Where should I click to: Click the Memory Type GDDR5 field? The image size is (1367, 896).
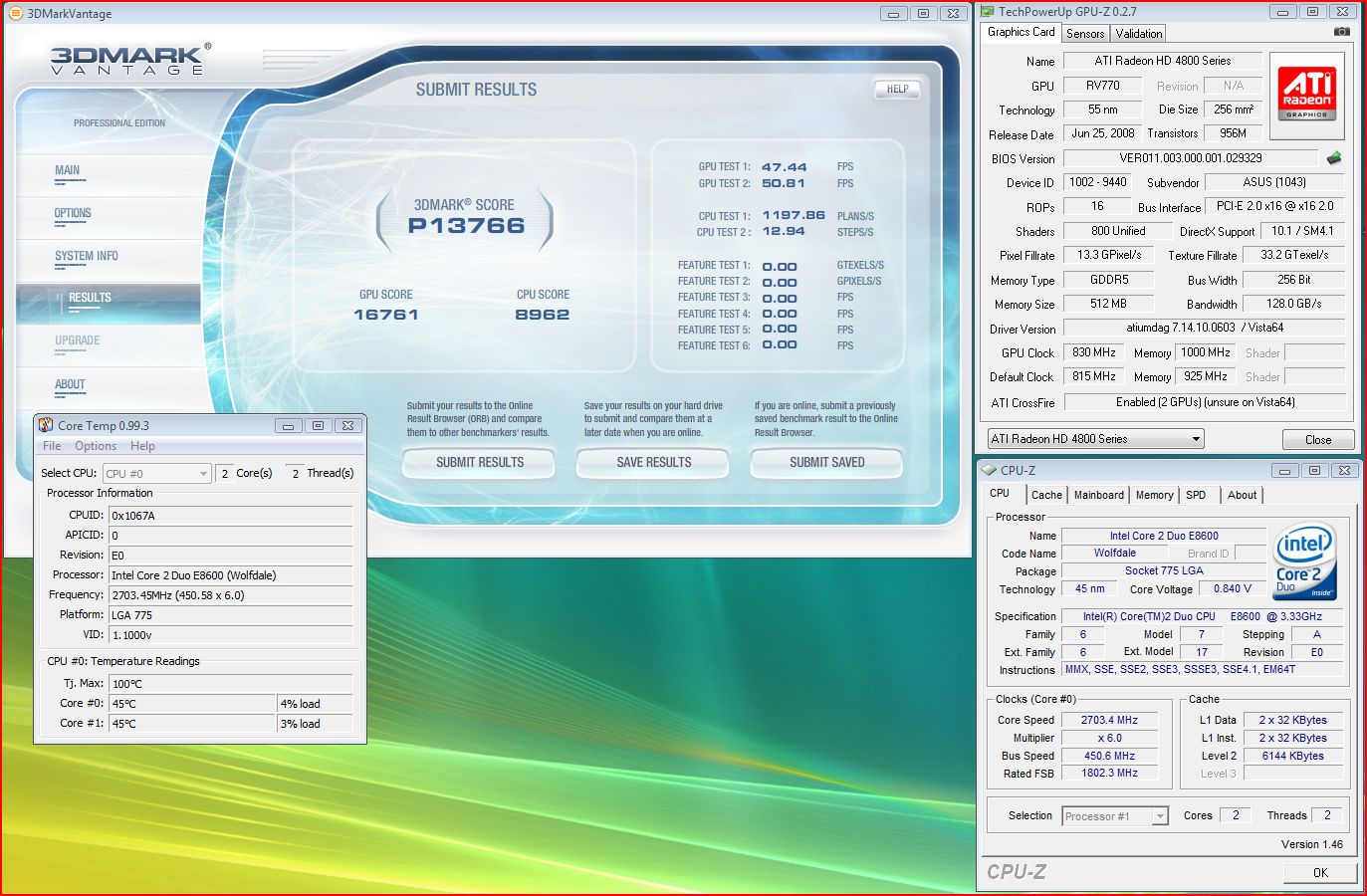click(x=1108, y=280)
